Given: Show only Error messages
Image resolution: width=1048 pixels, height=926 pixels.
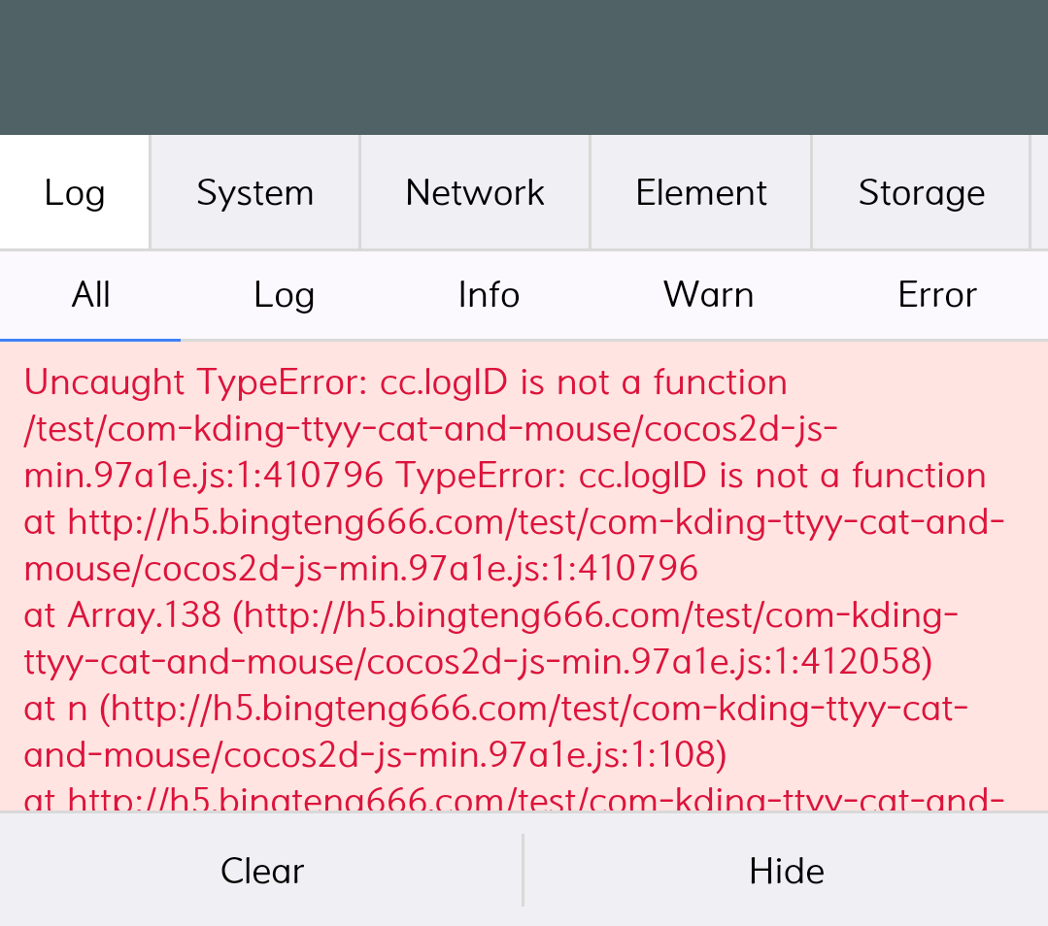Looking at the screenshot, I should [936, 295].
